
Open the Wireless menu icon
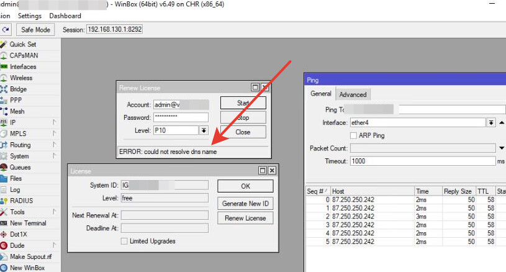[4, 78]
